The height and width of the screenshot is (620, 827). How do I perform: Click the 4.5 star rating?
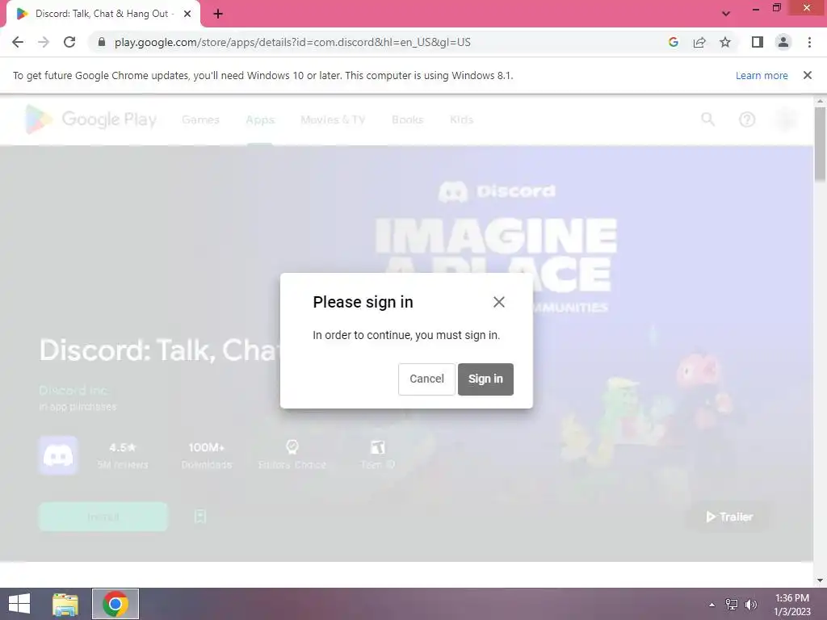[x=123, y=447]
